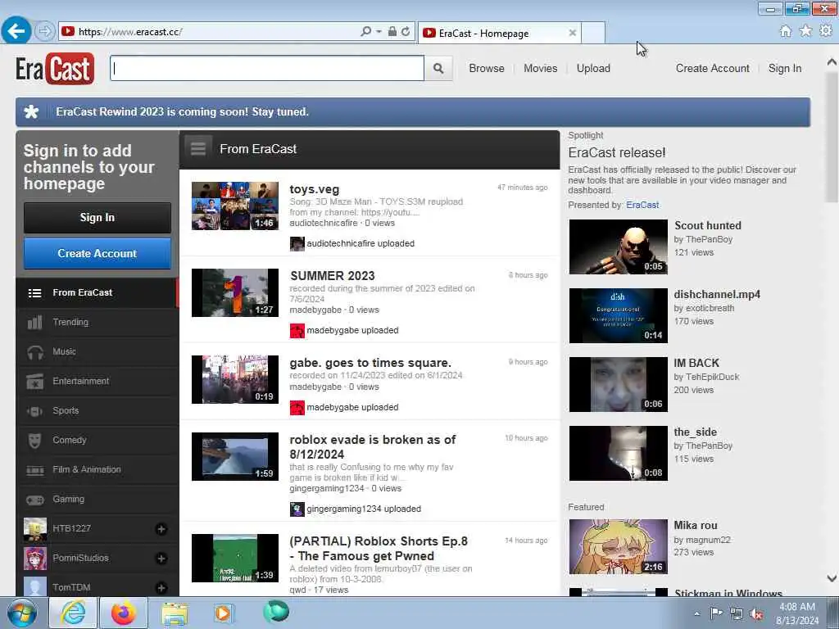Click muted volume icon in system tray
839x629 pixels.
click(756, 614)
